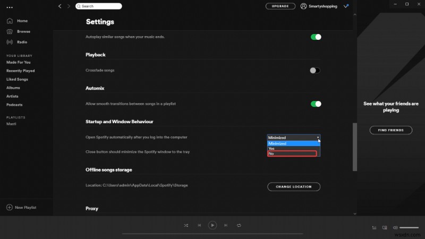Image resolution: width=425 pixels, height=239 pixels.
Task: Open Browse in the sidebar
Action: tap(23, 31)
